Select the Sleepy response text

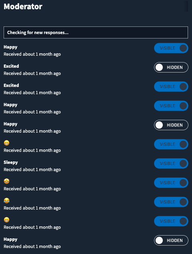(11, 162)
